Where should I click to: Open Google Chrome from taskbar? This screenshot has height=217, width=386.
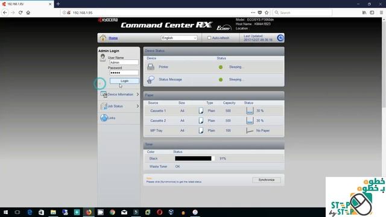coord(112,212)
